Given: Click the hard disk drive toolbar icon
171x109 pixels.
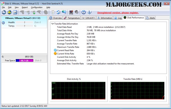Looking at the screenshot, I should pos(15,12).
